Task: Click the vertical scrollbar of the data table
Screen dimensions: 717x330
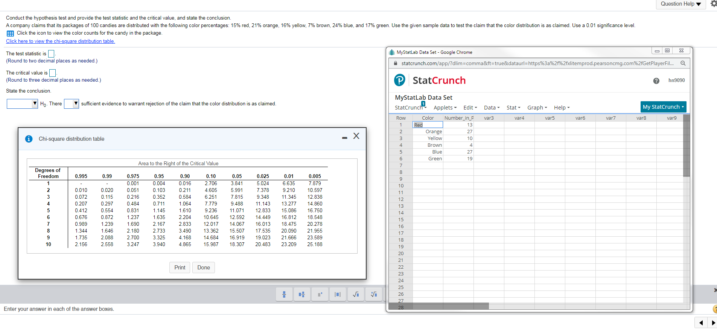Action: 687,146
